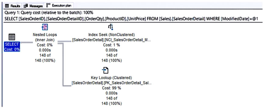Click 148 (100%) under Index Seek
This screenshot has height=111, width=264.
[x=112, y=61]
